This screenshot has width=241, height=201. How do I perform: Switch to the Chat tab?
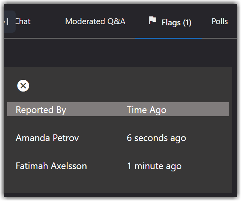tap(23, 21)
